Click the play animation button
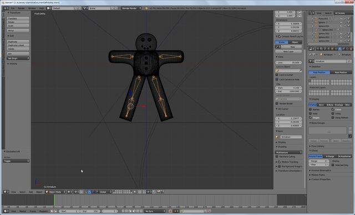The image size is (355, 215). point(134,211)
